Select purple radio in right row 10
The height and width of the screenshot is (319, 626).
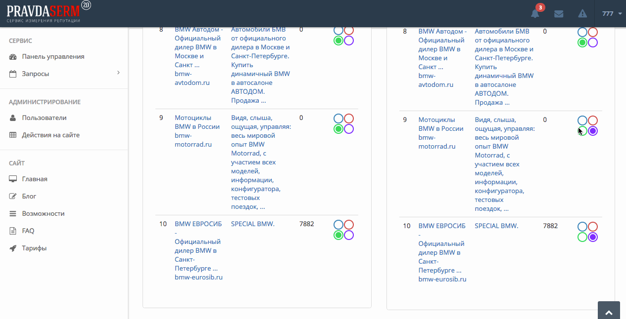(593, 237)
